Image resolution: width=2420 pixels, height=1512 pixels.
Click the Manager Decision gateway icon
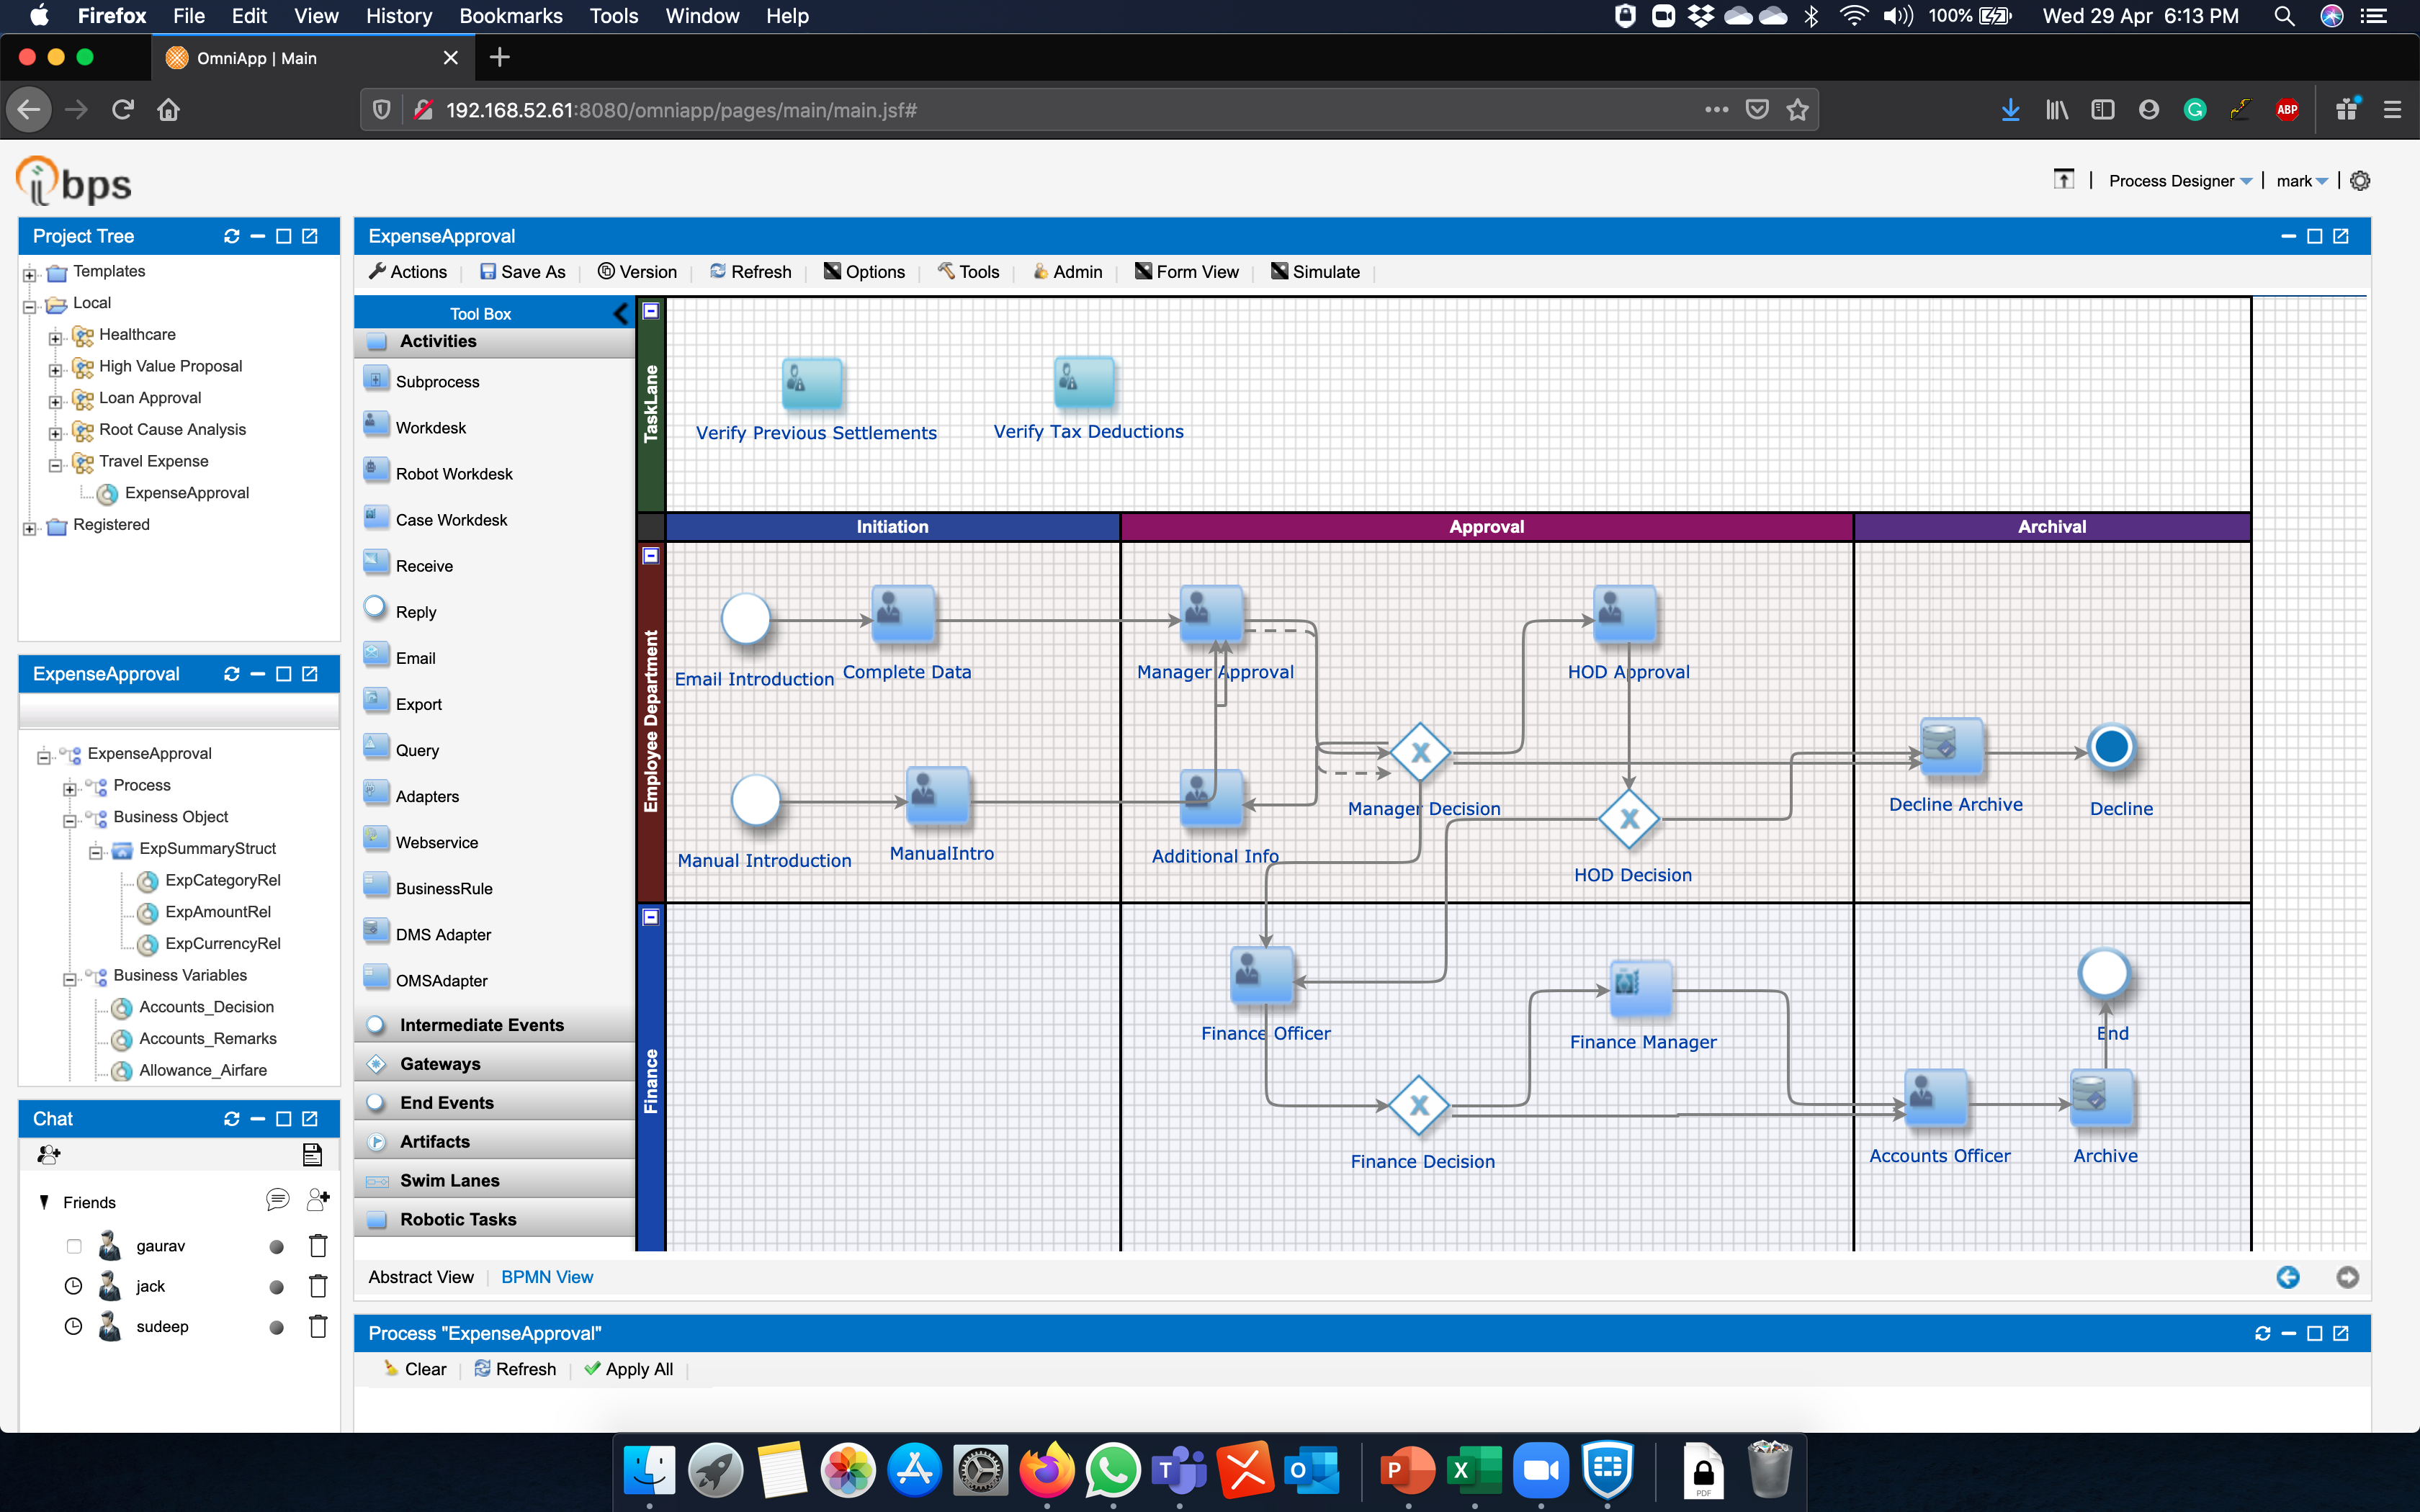[1420, 753]
